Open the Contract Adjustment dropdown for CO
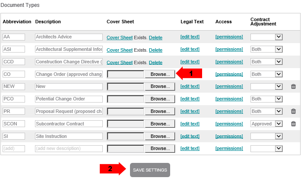This screenshot has width=301, height=181. 266,74
